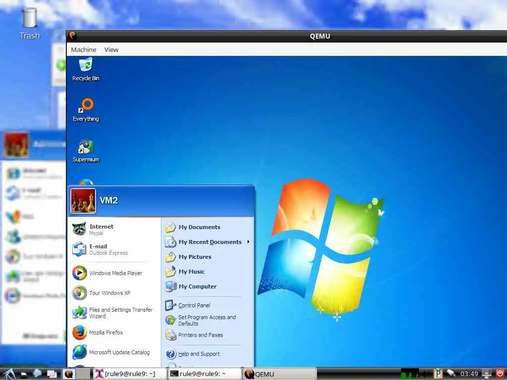Click the green CPU usage monitor
The image size is (507, 380).
[x=409, y=374]
